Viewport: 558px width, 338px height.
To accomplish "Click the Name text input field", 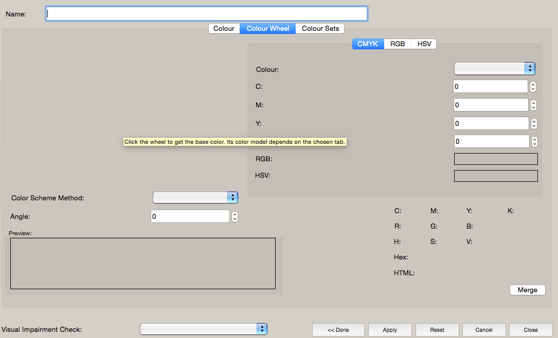I will click(206, 14).
